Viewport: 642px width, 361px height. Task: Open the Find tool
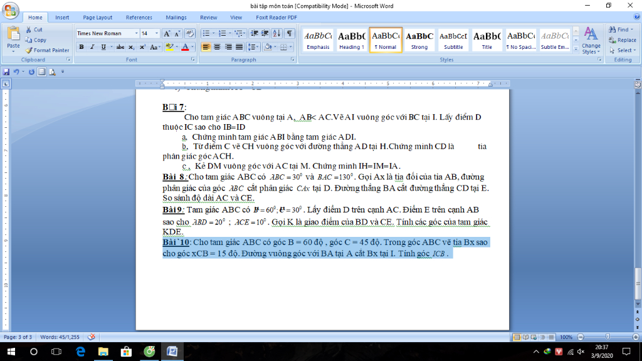coord(621,29)
